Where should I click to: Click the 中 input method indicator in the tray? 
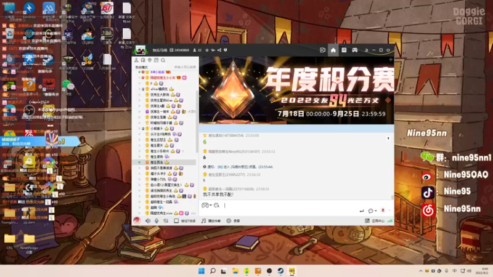[454, 271]
